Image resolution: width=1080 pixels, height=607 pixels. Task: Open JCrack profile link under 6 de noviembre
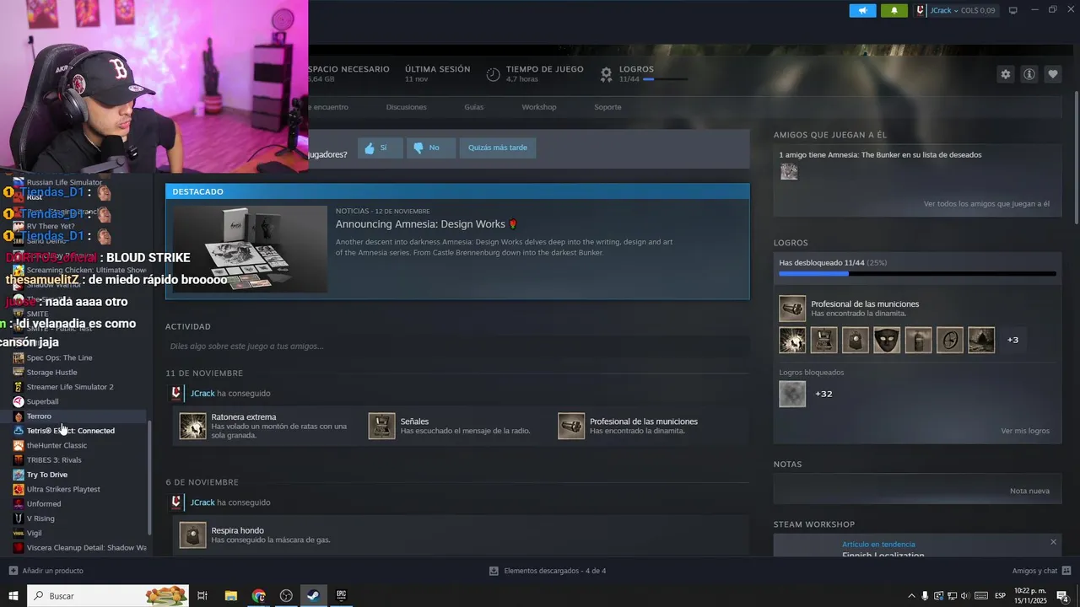point(202,502)
